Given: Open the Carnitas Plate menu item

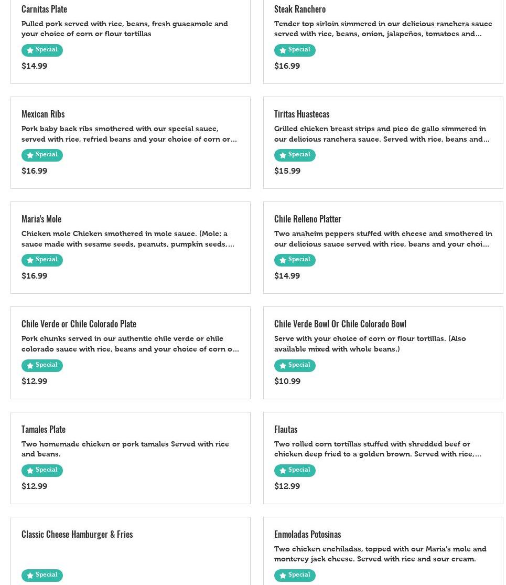Looking at the screenshot, I should point(44,9).
